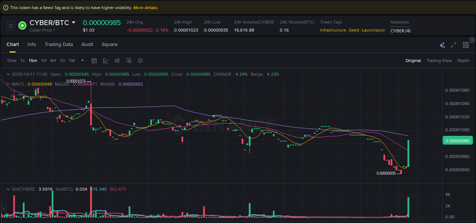476x223 pixels.
Task: Click the More details link
Action: [x=145, y=8]
